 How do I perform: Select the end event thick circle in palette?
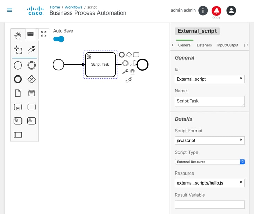tap(18, 79)
